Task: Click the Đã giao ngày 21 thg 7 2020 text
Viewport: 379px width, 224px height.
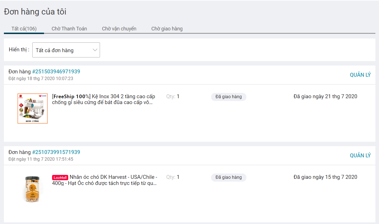Action: (325, 97)
